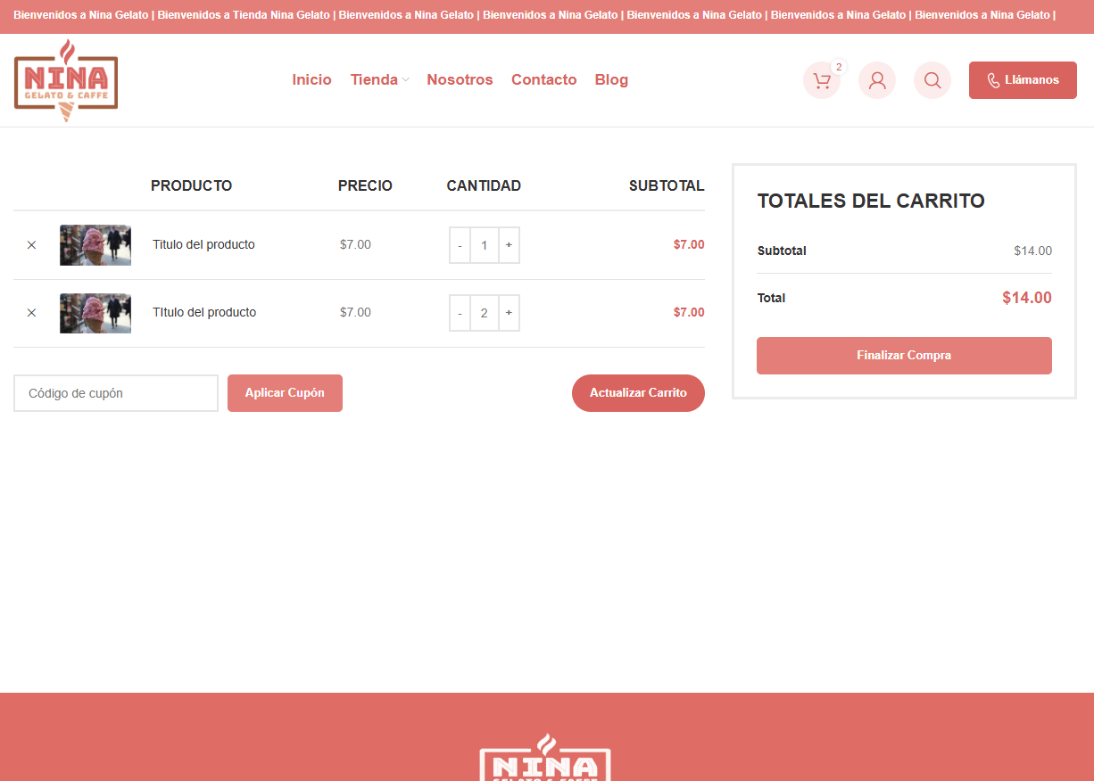1094x781 pixels.
Task: Navigate to the Contacto page
Action: click(543, 80)
